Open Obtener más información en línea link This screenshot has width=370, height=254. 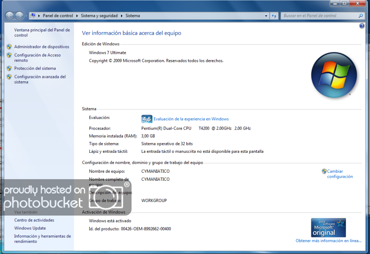point(328,241)
